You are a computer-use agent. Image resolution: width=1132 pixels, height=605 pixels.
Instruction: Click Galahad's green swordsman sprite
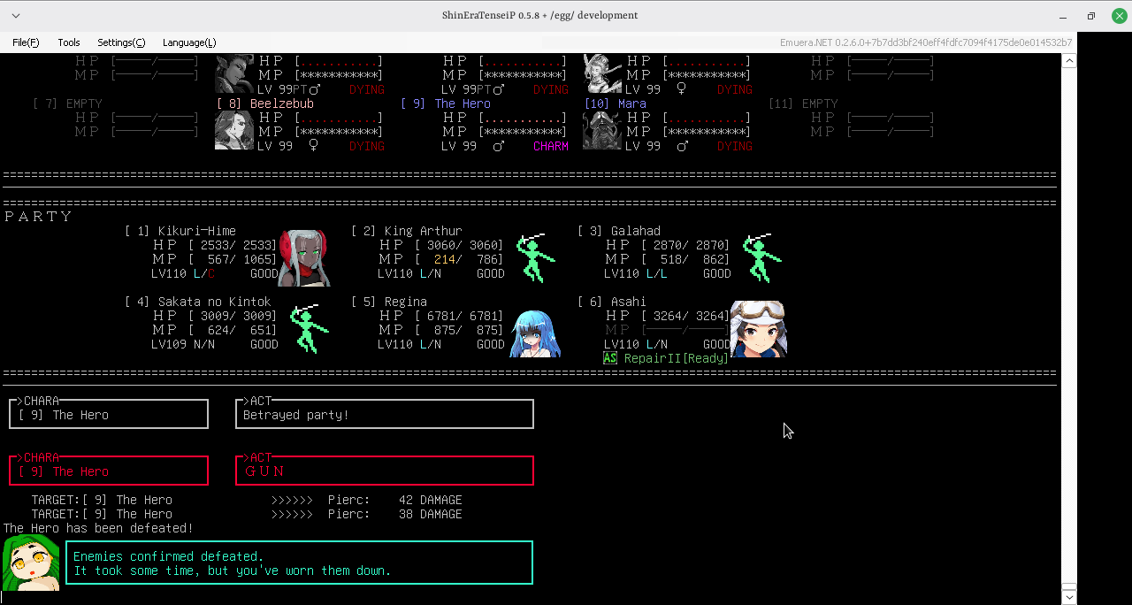[x=761, y=257]
